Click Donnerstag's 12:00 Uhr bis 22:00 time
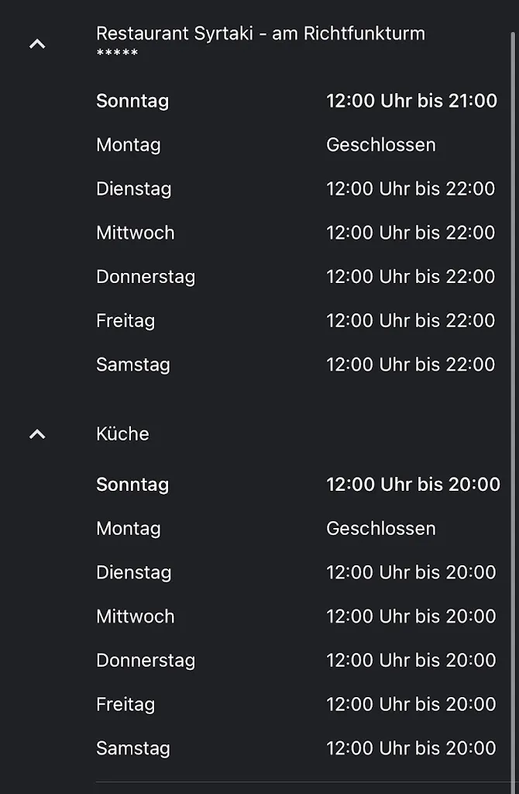 411,277
